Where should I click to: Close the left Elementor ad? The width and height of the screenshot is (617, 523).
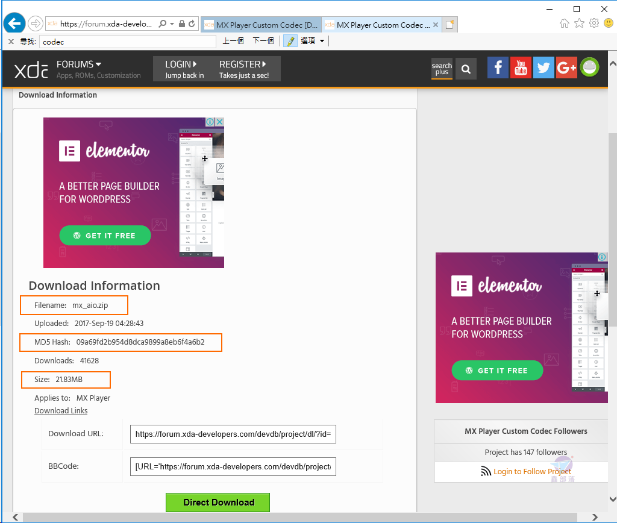tap(219, 122)
